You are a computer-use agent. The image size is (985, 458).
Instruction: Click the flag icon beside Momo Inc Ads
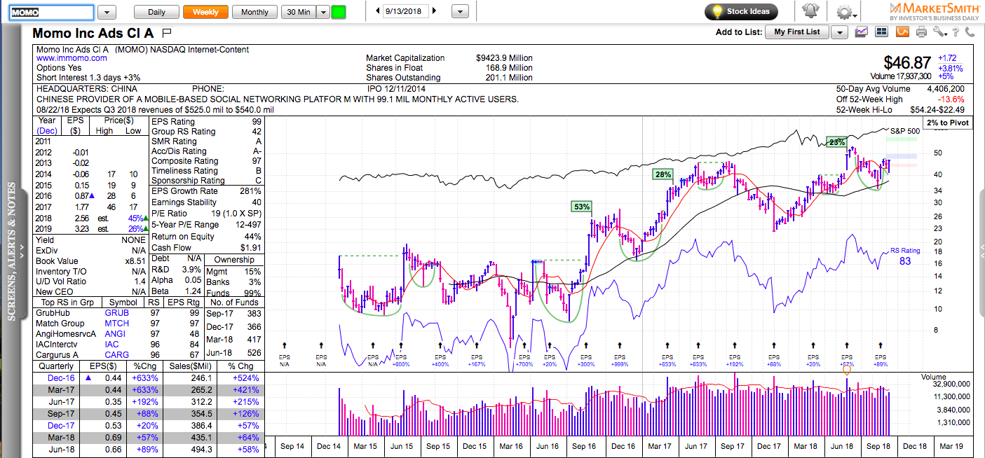click(x=166, y=32)
